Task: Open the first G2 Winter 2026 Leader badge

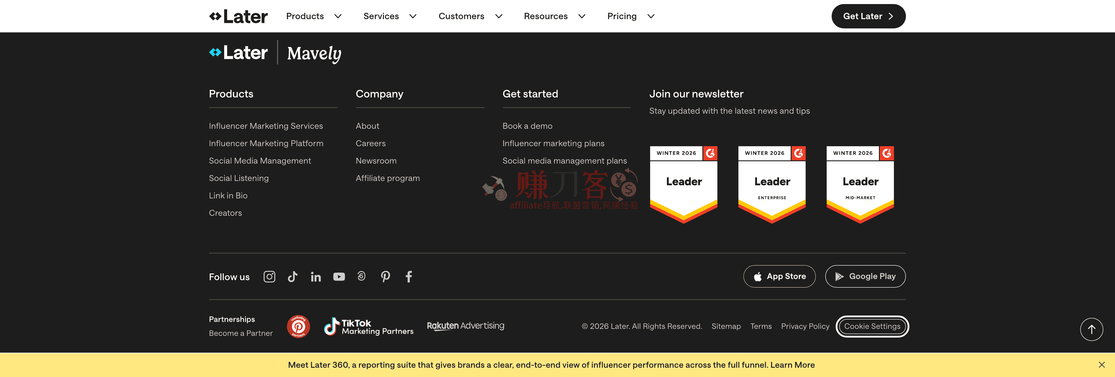Action: coord(684,185)
